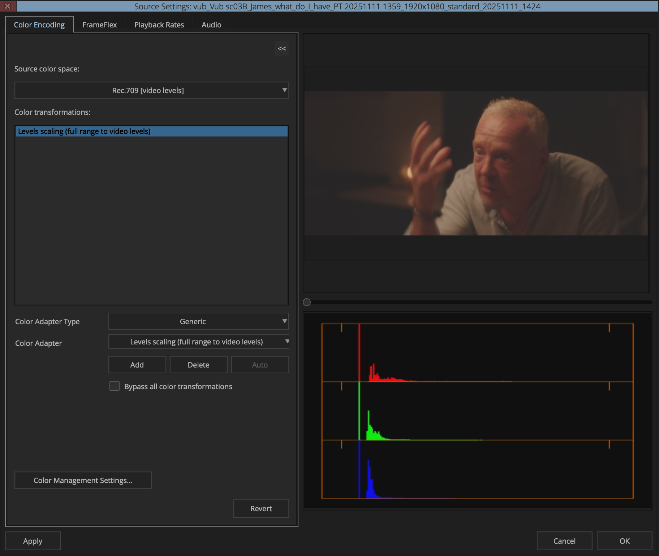Click the preview position slider handle

coord(307,302)
